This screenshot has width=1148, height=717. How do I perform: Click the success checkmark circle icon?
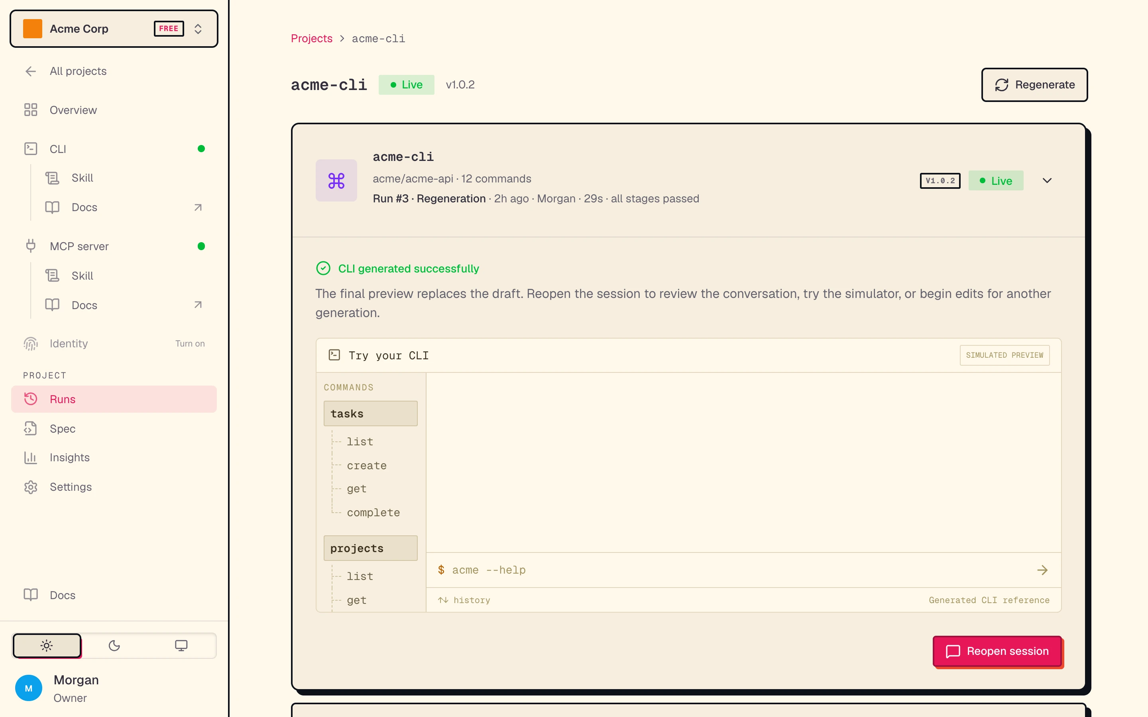(x=323, y=268)
